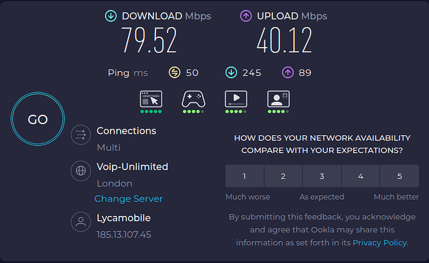Rate network availability as 1 Much worse
The image size is (429, 263).
244,176
